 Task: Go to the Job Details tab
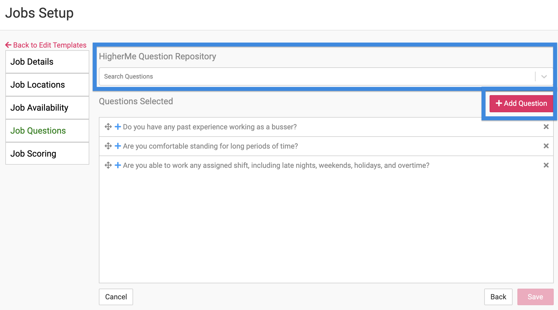(x=47, y=62)
